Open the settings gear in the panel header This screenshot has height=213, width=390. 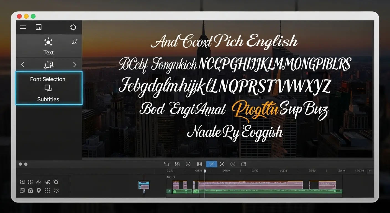73,27
